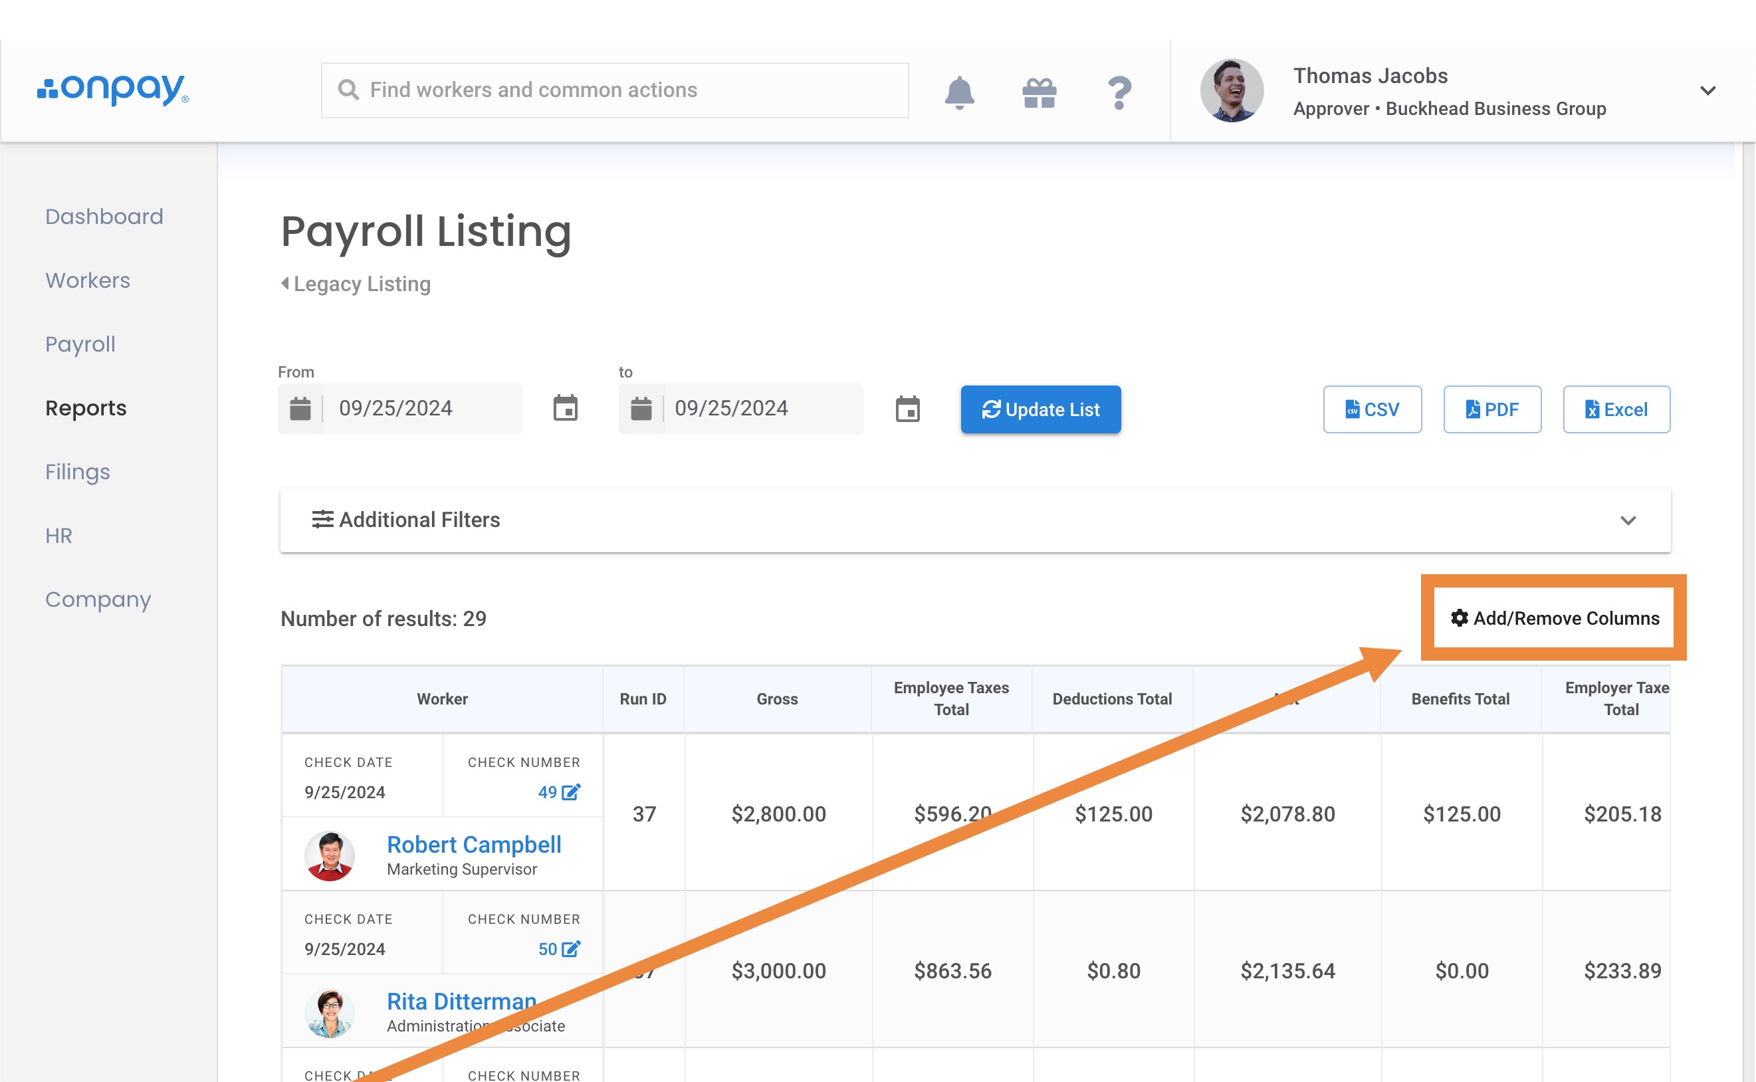
Task: Click the Worker column header
Action: point(442,699)
